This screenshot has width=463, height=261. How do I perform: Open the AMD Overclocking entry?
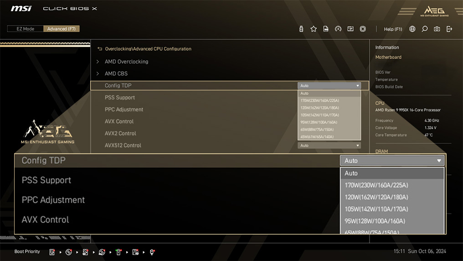(x=126, y=62)
